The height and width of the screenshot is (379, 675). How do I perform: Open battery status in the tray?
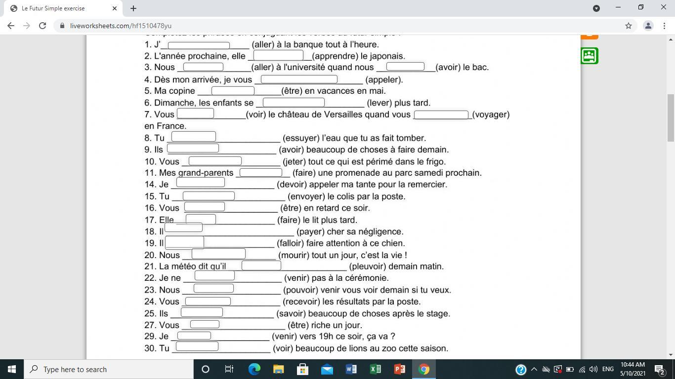point(570,369)
